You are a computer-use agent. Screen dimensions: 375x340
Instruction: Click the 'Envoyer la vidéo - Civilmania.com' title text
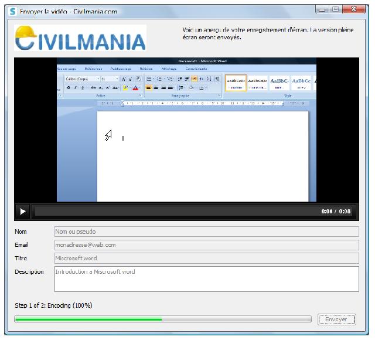point(69,12)
